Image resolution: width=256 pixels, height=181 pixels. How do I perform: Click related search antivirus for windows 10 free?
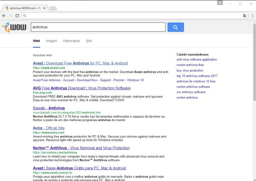[196, 81]
